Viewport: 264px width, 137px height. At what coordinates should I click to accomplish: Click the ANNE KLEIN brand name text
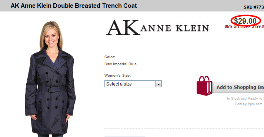(x=175, y=28)
